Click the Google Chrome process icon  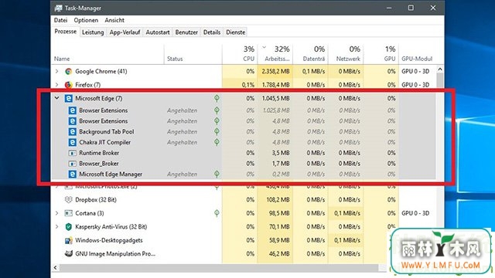pos(69,72)
